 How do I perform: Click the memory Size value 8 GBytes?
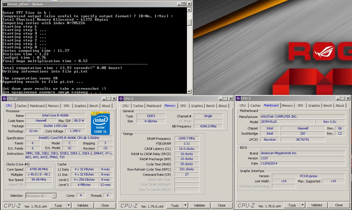tap(150, 121)
